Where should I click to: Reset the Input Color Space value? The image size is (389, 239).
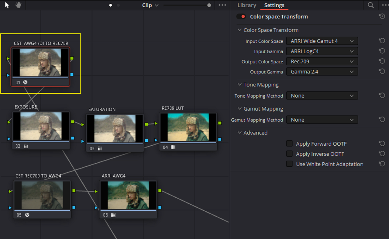click(x=382, y=41)
